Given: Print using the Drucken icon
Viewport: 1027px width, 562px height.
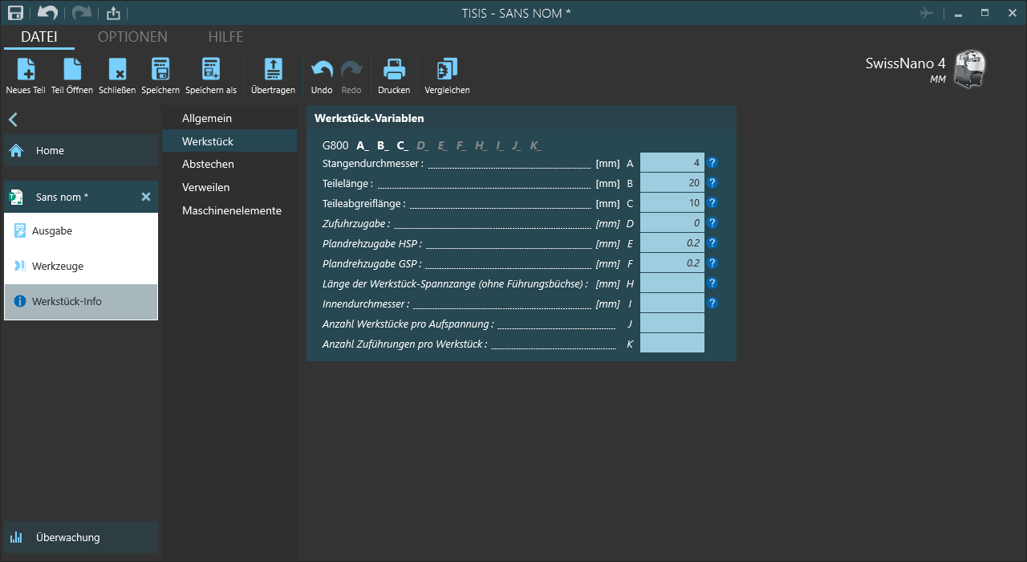Looking at the screenshot, I should pyautogui.click(x=394, y=71).
